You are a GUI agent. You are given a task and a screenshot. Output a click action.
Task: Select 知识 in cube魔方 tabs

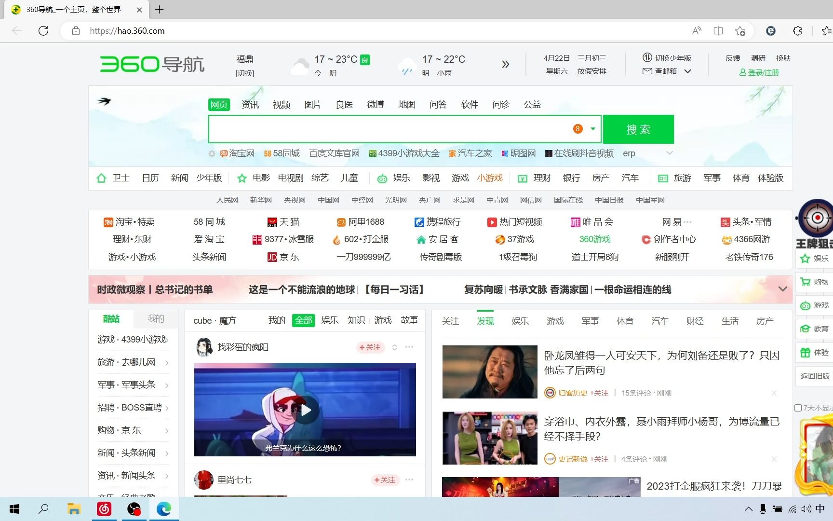(x=356, y=320)
